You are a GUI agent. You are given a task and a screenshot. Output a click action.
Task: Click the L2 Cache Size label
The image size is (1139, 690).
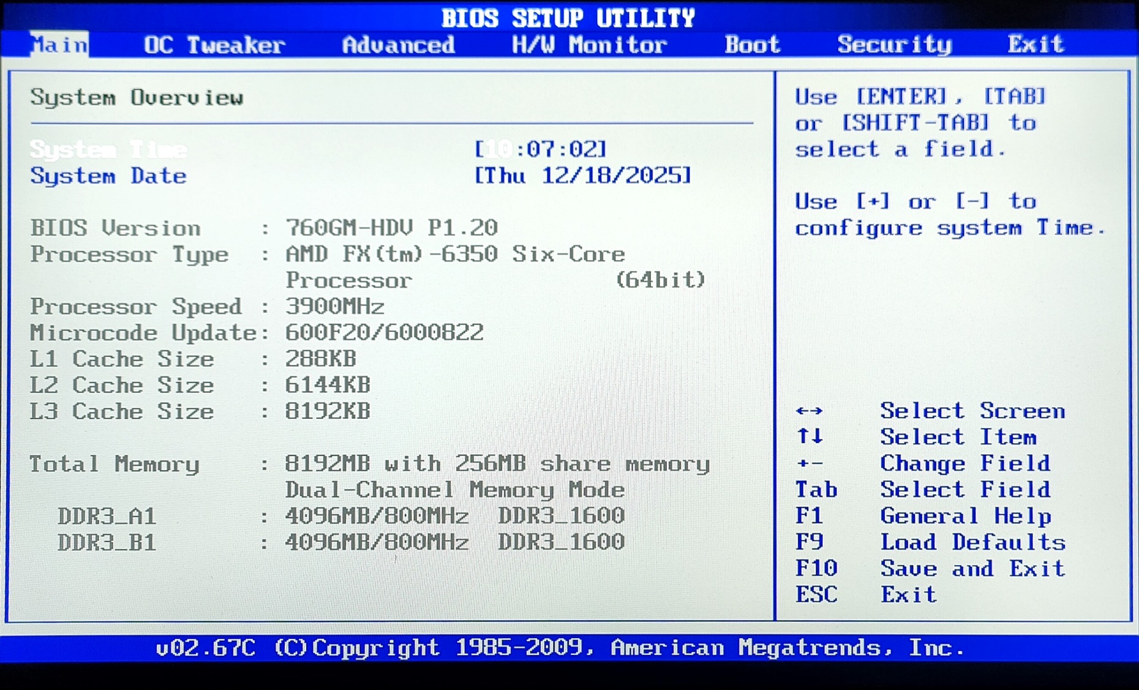click(x=122, y=386)
